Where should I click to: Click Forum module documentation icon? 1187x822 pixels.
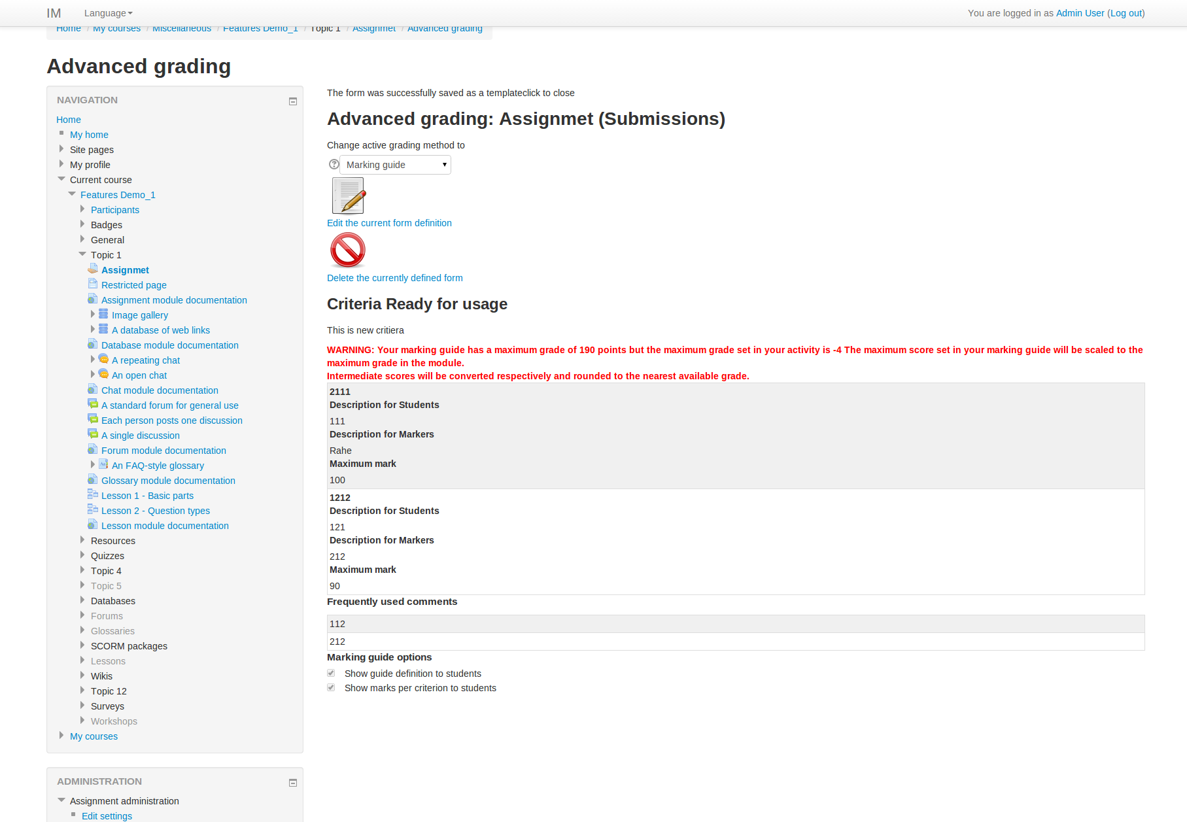[x=93, y=449]
